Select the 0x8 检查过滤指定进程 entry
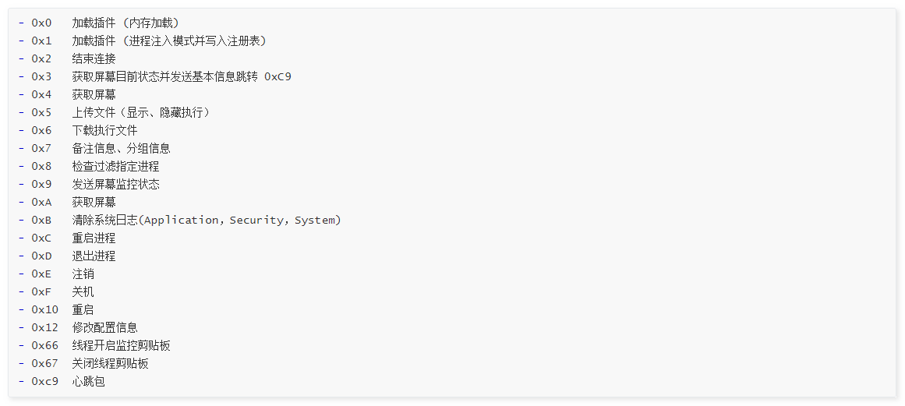 (115, 166)
